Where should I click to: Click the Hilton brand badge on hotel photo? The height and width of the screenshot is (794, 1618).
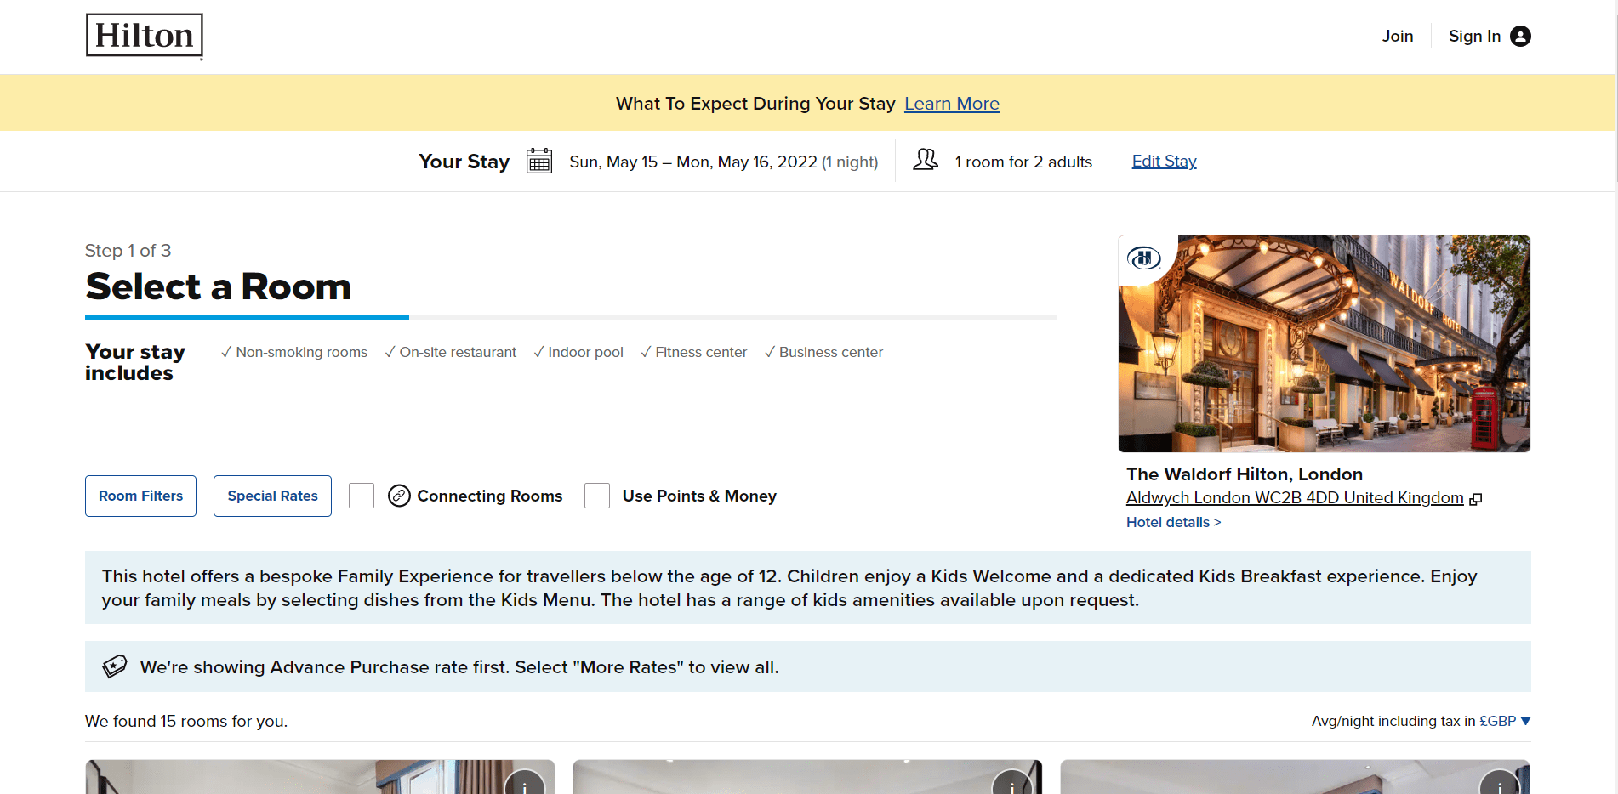(x=1144, y=257)
